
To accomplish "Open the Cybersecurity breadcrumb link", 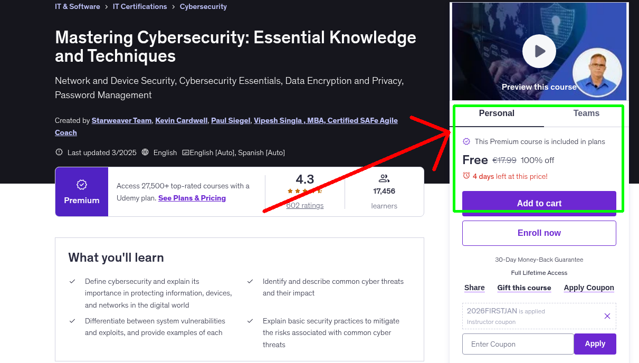I will click(203, 6).
